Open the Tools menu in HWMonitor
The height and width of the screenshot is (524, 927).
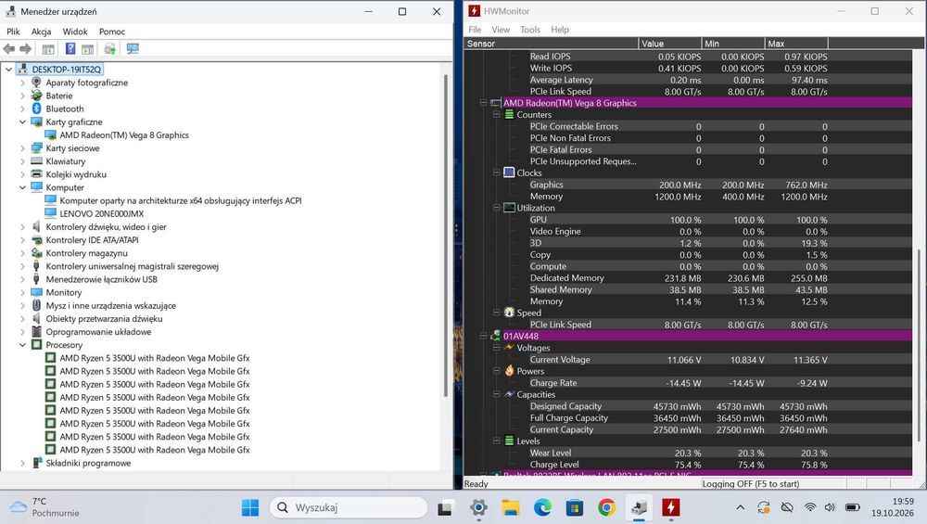tap(530, 30)
